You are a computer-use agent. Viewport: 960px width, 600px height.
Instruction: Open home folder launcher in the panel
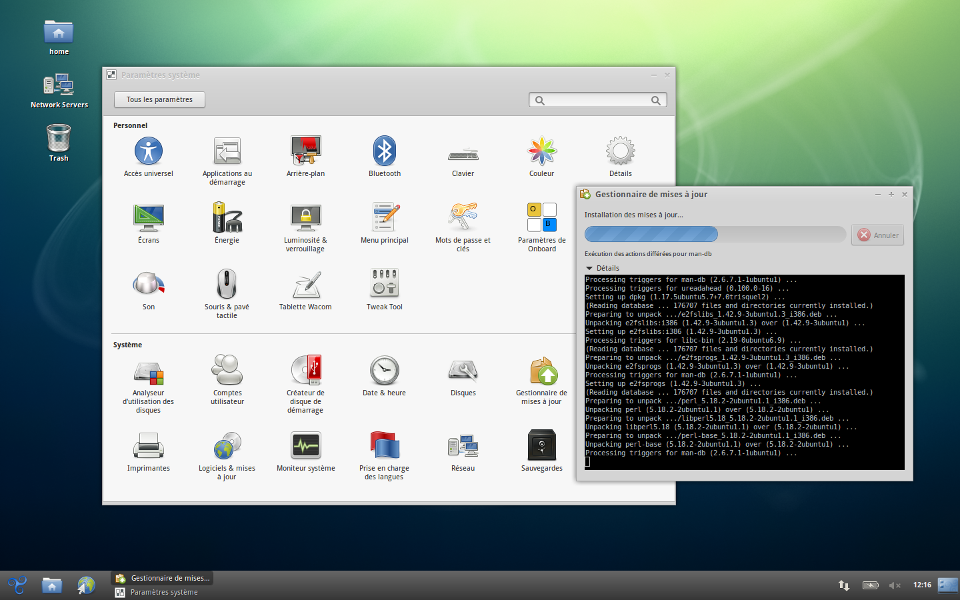[52, 585]
